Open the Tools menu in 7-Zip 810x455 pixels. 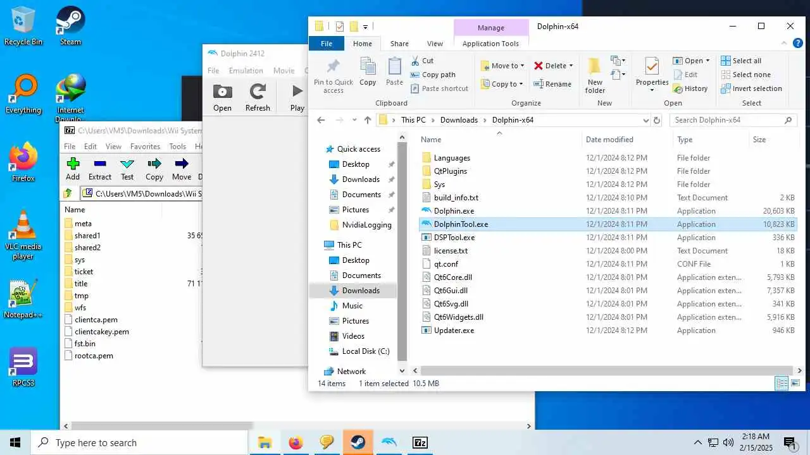[x=177, y=146]
